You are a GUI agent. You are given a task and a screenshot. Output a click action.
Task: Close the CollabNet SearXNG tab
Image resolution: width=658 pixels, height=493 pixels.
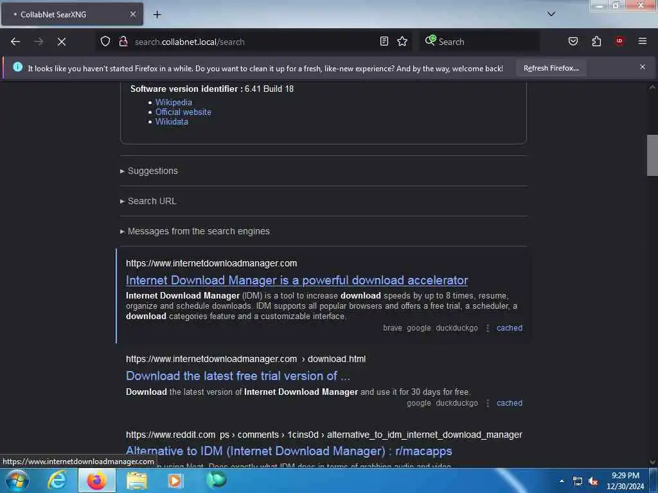coord(132,14)
